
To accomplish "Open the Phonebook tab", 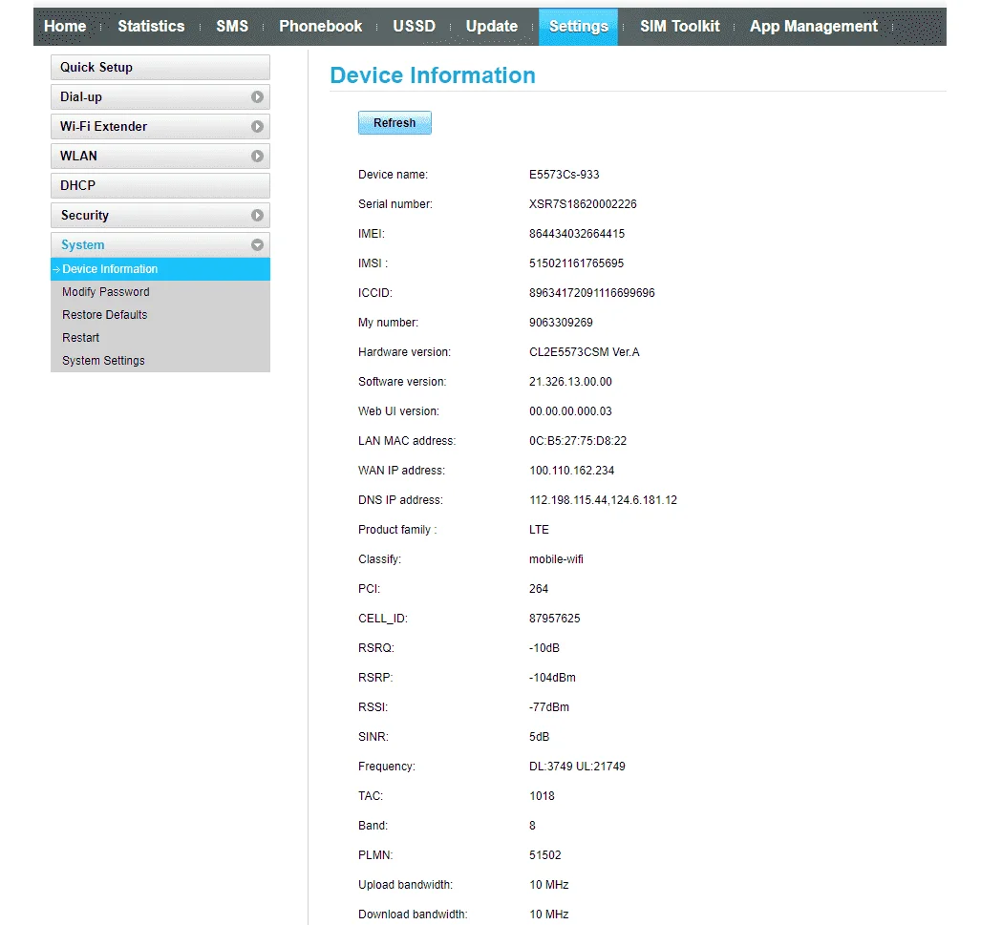I will coord(320,27).
